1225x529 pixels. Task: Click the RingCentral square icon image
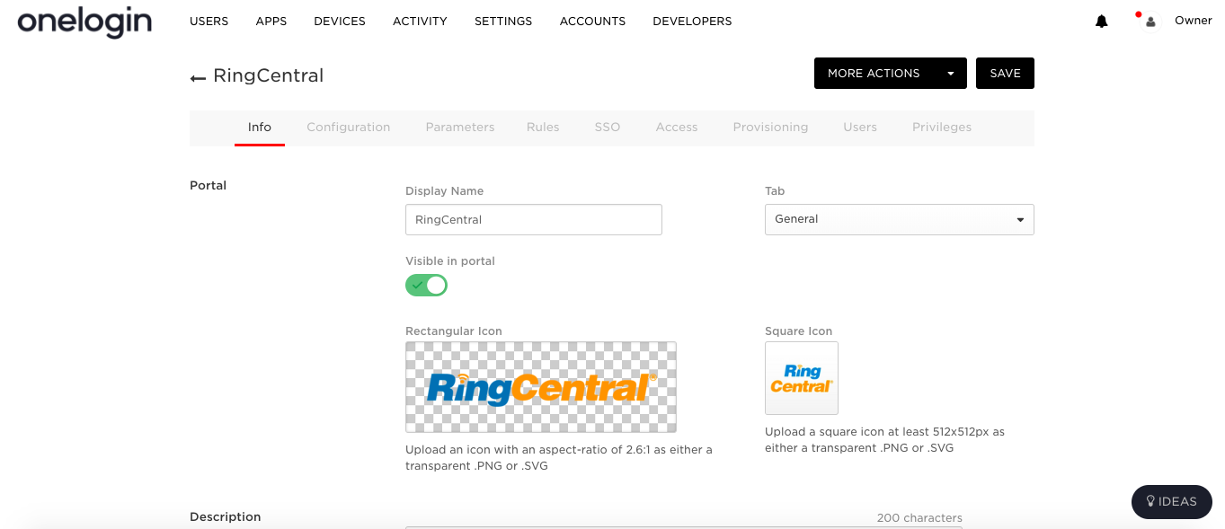802,378
